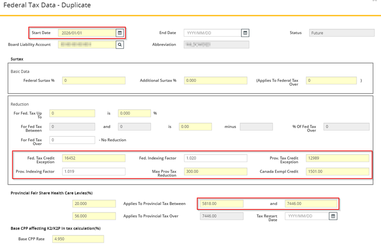Screen dimensions: 381x246
Task: Click the empty field after 'minus'
Action: 256,127
